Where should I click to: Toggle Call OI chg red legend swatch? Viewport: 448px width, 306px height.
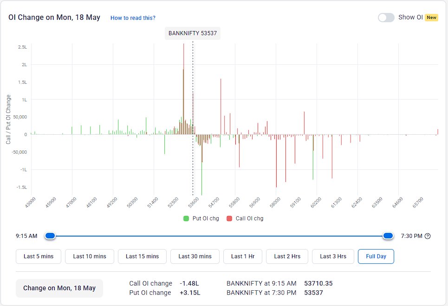pyautogui.click(x=229, y=219)
